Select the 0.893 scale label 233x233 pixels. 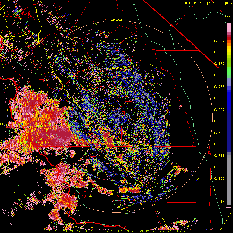click(x=219, y=52)
